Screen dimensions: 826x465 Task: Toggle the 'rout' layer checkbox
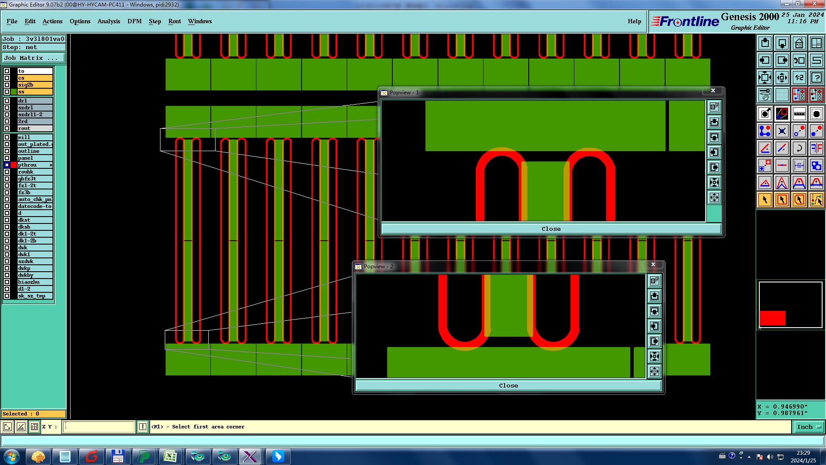tap(7, 128)
